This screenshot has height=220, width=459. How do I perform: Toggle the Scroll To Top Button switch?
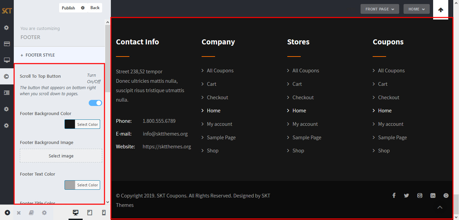click(95, 103)
